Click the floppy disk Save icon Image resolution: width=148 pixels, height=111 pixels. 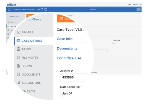(62, 18)
